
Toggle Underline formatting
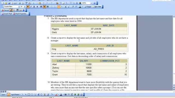pos(34,7)
